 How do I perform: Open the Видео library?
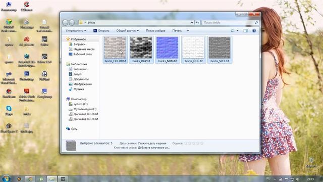tap(77, 74)
